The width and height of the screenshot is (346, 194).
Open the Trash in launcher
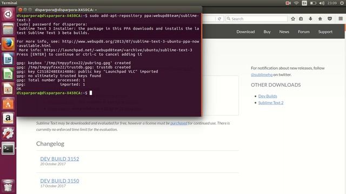tap(8, 186)
